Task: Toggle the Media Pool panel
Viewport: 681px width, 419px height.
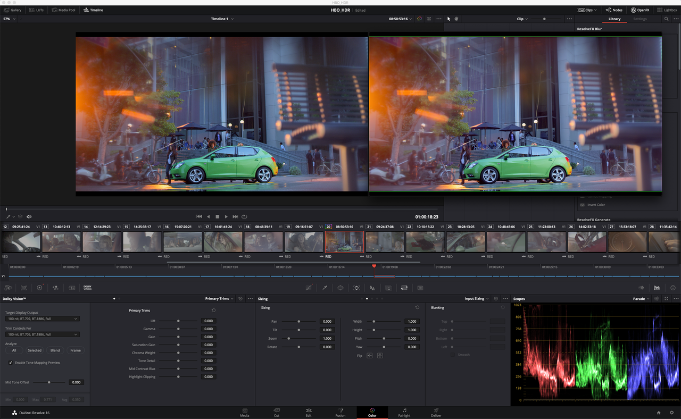Action: click(63, 10)
